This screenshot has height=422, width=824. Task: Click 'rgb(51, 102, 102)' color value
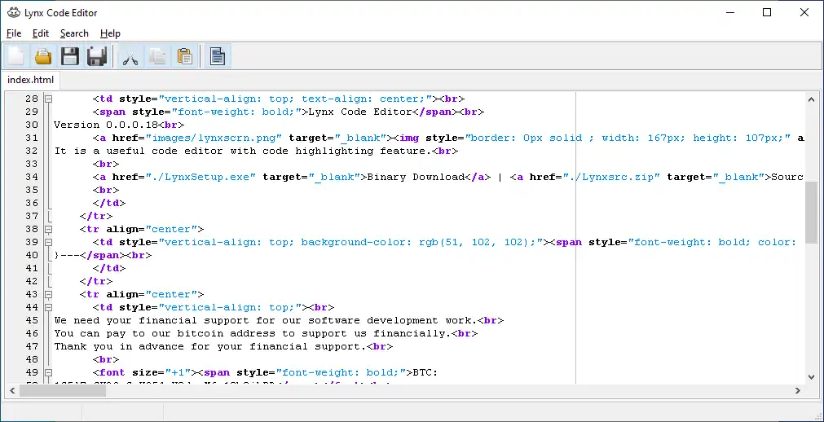477,242
